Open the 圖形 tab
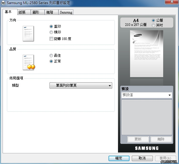Image resolution: width=179 pixels, height=164 pixels. [x=38, y=12]
